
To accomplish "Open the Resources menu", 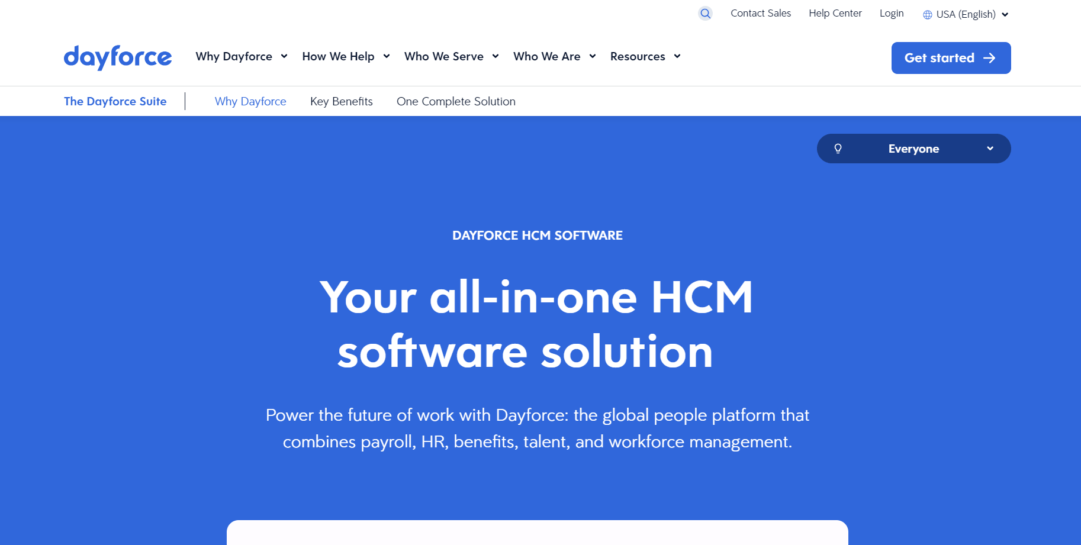I will [638, 56].
